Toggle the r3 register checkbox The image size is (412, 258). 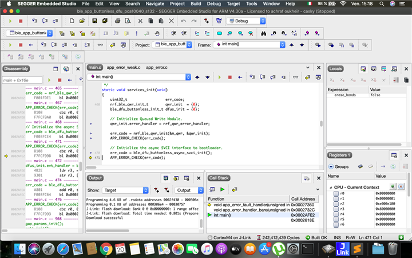pyautogui.click(x=336, y=209)
